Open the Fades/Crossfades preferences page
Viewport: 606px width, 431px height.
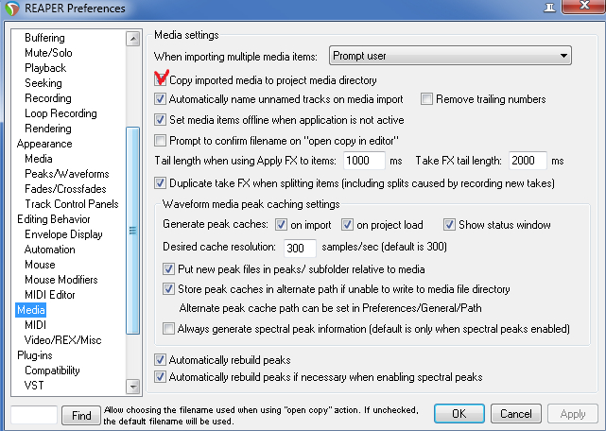65,189
